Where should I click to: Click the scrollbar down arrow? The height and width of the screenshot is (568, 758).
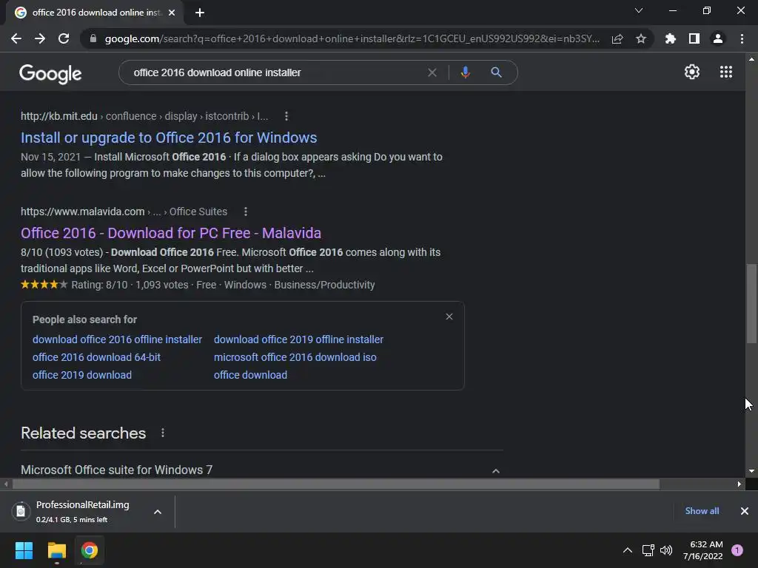click(751, 471)
